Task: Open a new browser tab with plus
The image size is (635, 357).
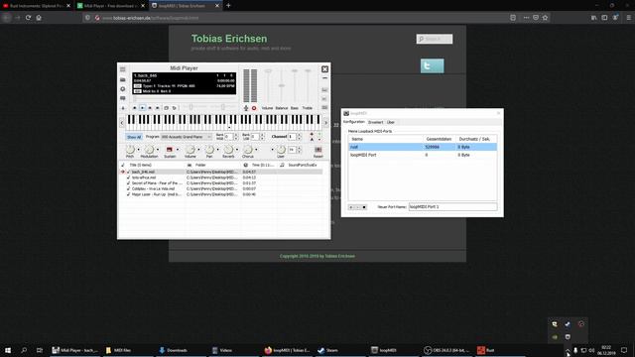Action: tap(228, 6)
